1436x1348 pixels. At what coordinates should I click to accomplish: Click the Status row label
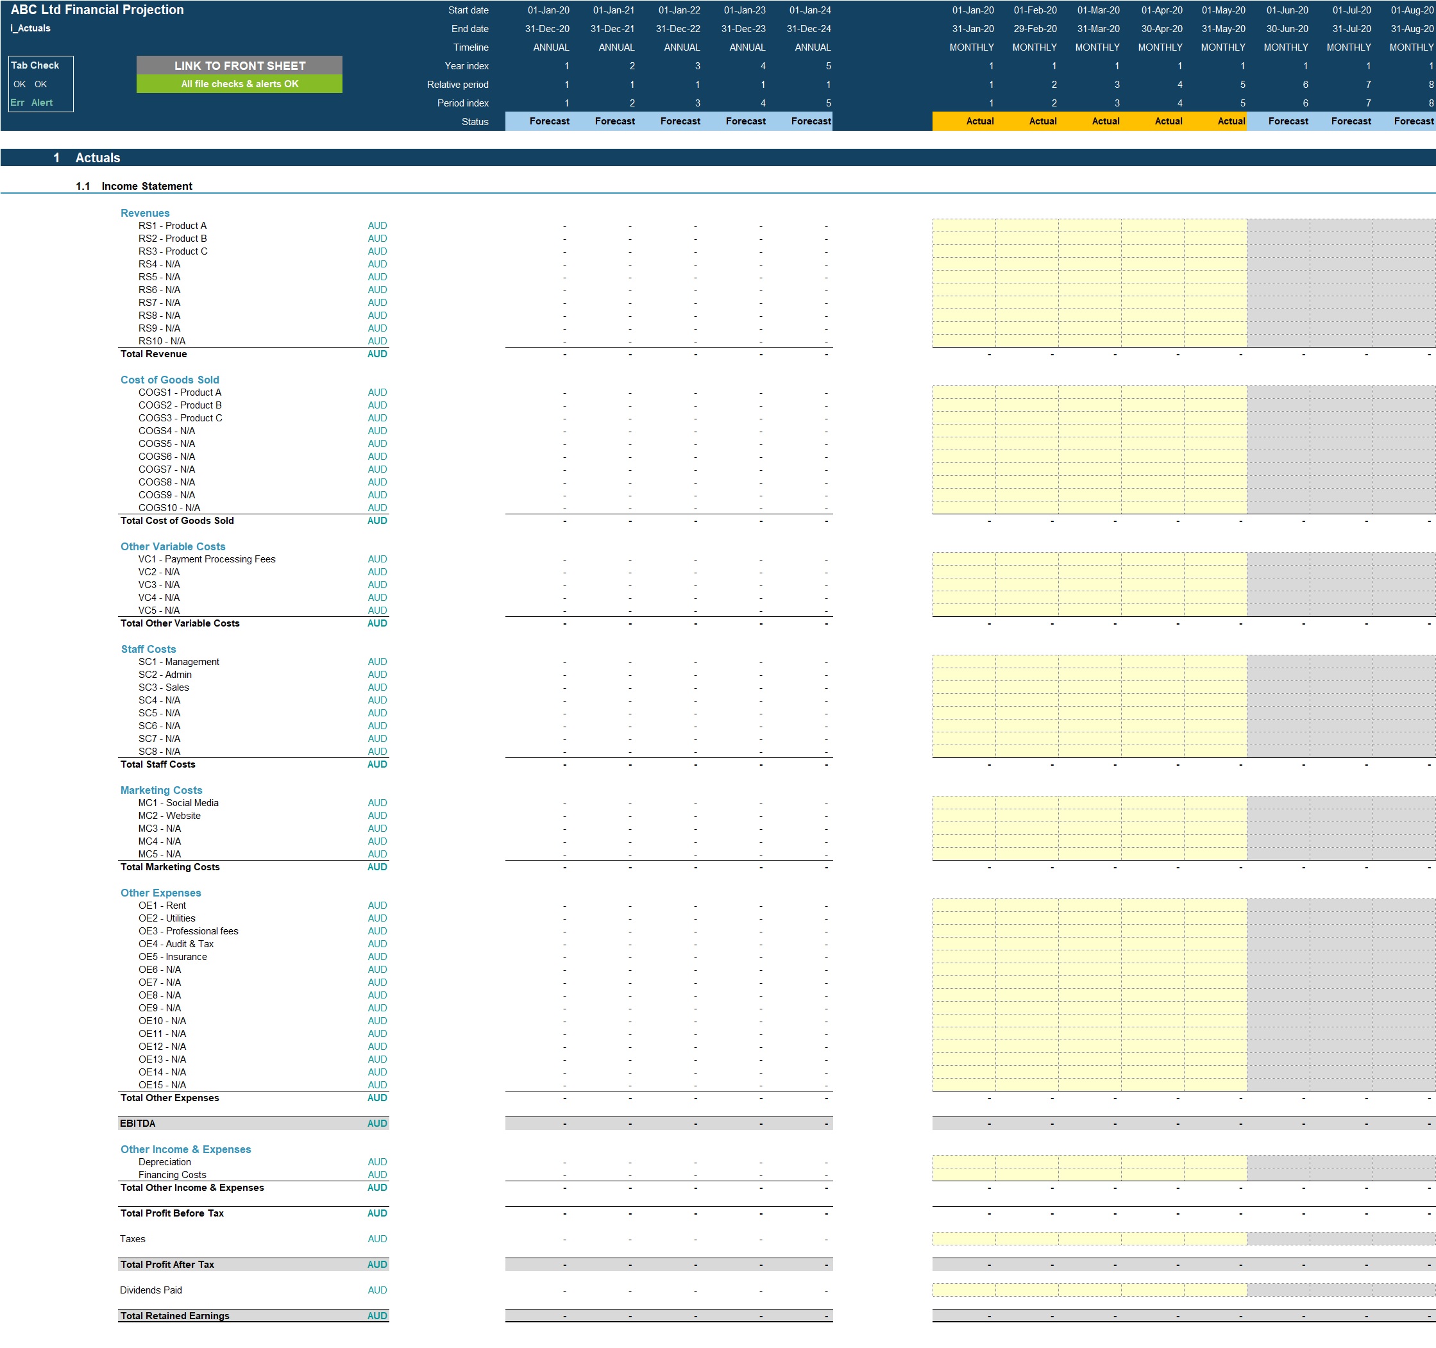coord(475,122)
